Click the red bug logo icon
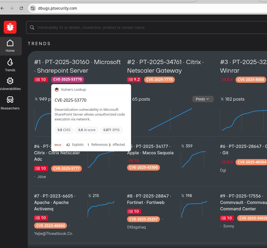The height and width of the screenshot is (248, 267). coord(10,27)
